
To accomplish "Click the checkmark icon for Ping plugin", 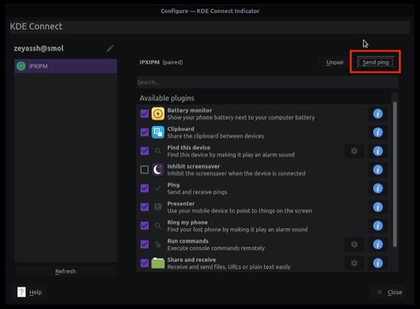I will click(x=158, y=188).
